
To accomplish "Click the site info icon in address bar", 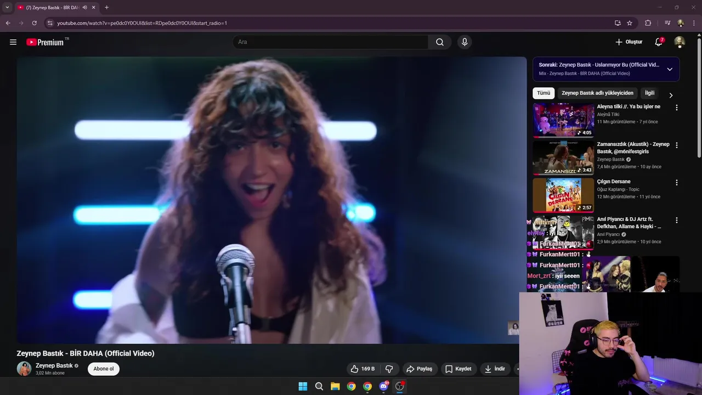I will 50,23.
